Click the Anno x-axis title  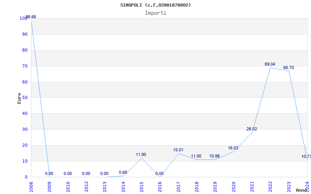302,190
